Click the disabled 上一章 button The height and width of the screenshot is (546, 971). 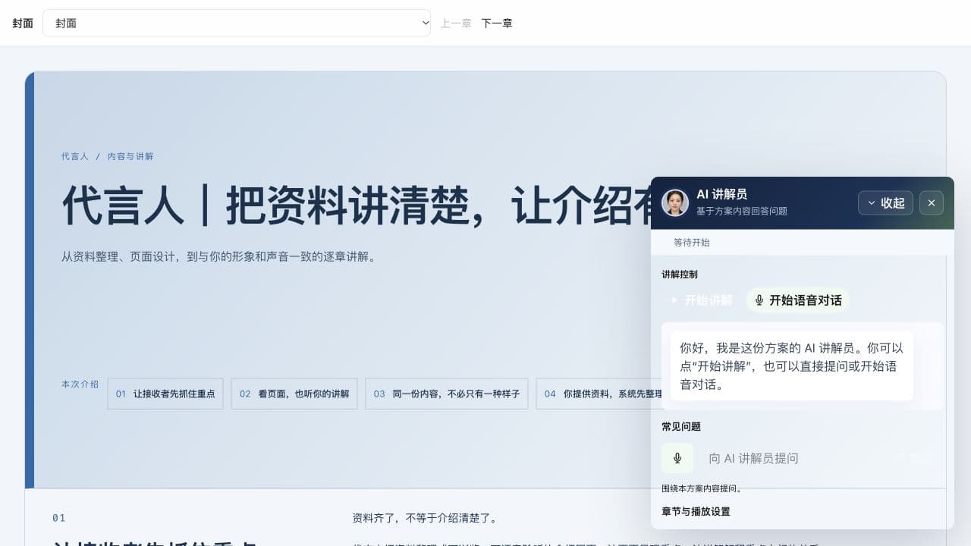coord(456,24)
